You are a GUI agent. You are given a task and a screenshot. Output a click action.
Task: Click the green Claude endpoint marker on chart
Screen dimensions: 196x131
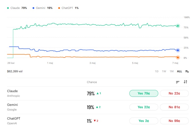[178, 26]
